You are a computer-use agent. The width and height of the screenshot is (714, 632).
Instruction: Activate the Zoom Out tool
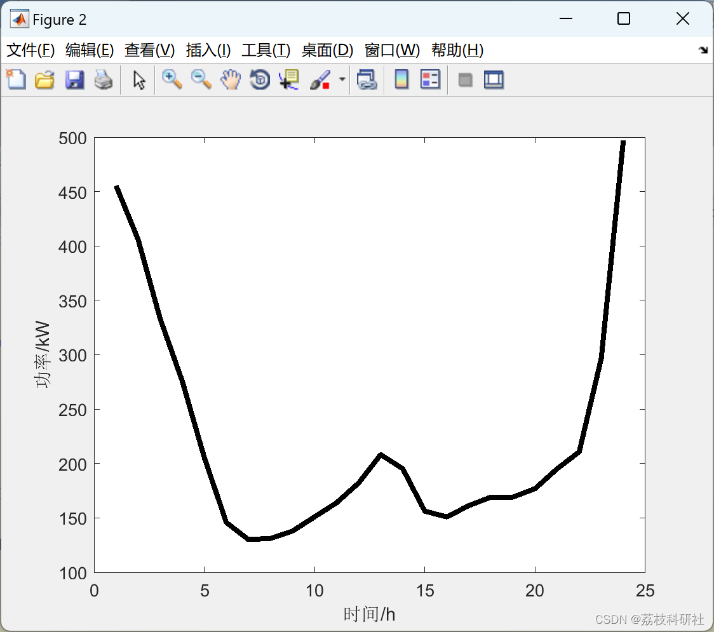pos(201,79)
